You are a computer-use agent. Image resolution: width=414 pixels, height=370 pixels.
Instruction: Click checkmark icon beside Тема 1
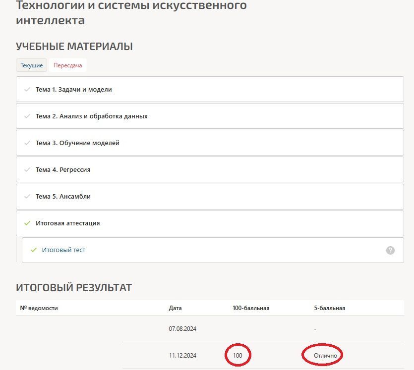(x=27, y=89)
